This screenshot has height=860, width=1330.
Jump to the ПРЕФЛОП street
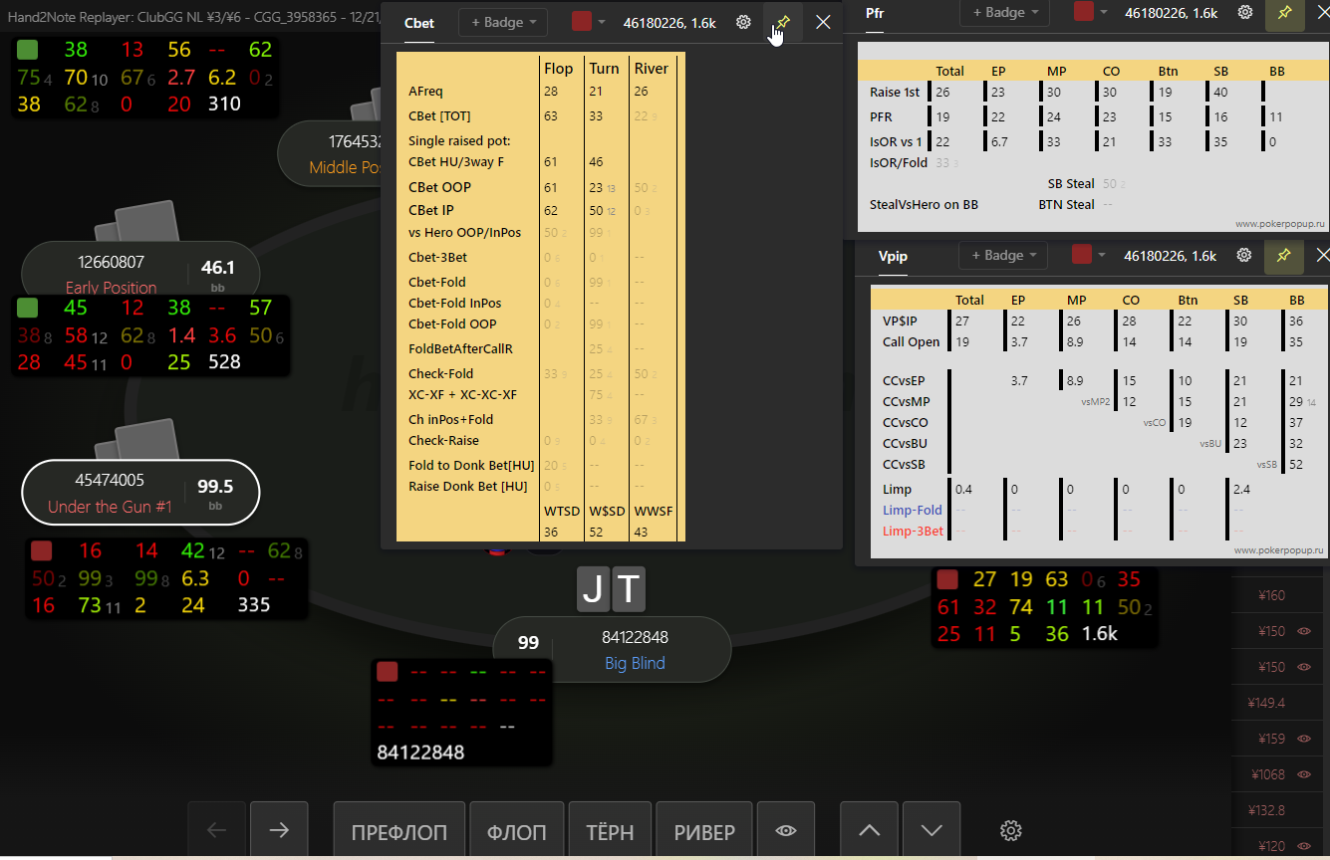coord(399,831)
